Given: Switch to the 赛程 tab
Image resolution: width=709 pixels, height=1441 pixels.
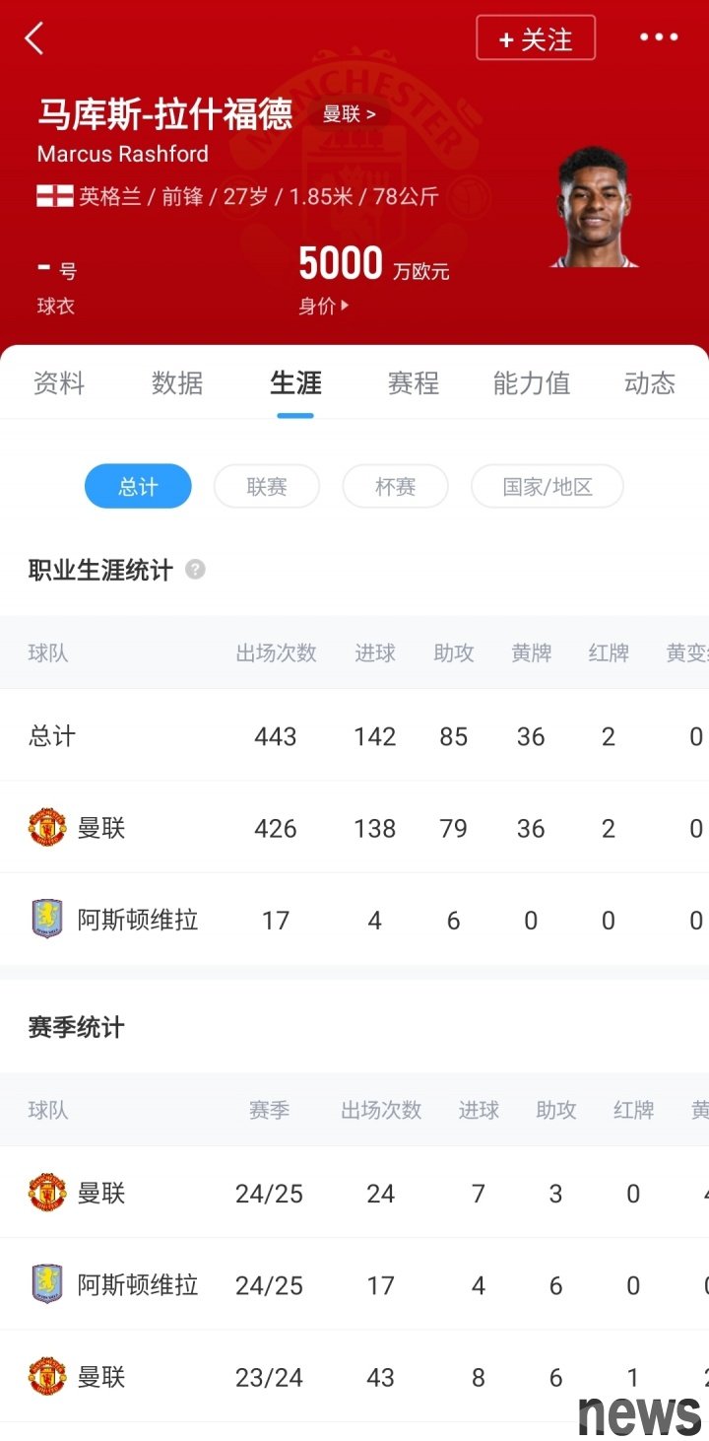Looking at the screenshot, I should point(414,383).
